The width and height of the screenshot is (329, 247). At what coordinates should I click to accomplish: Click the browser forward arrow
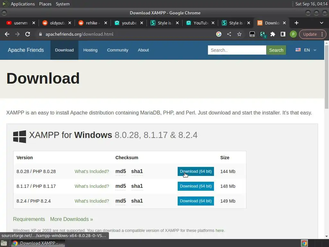click(17, 34)
